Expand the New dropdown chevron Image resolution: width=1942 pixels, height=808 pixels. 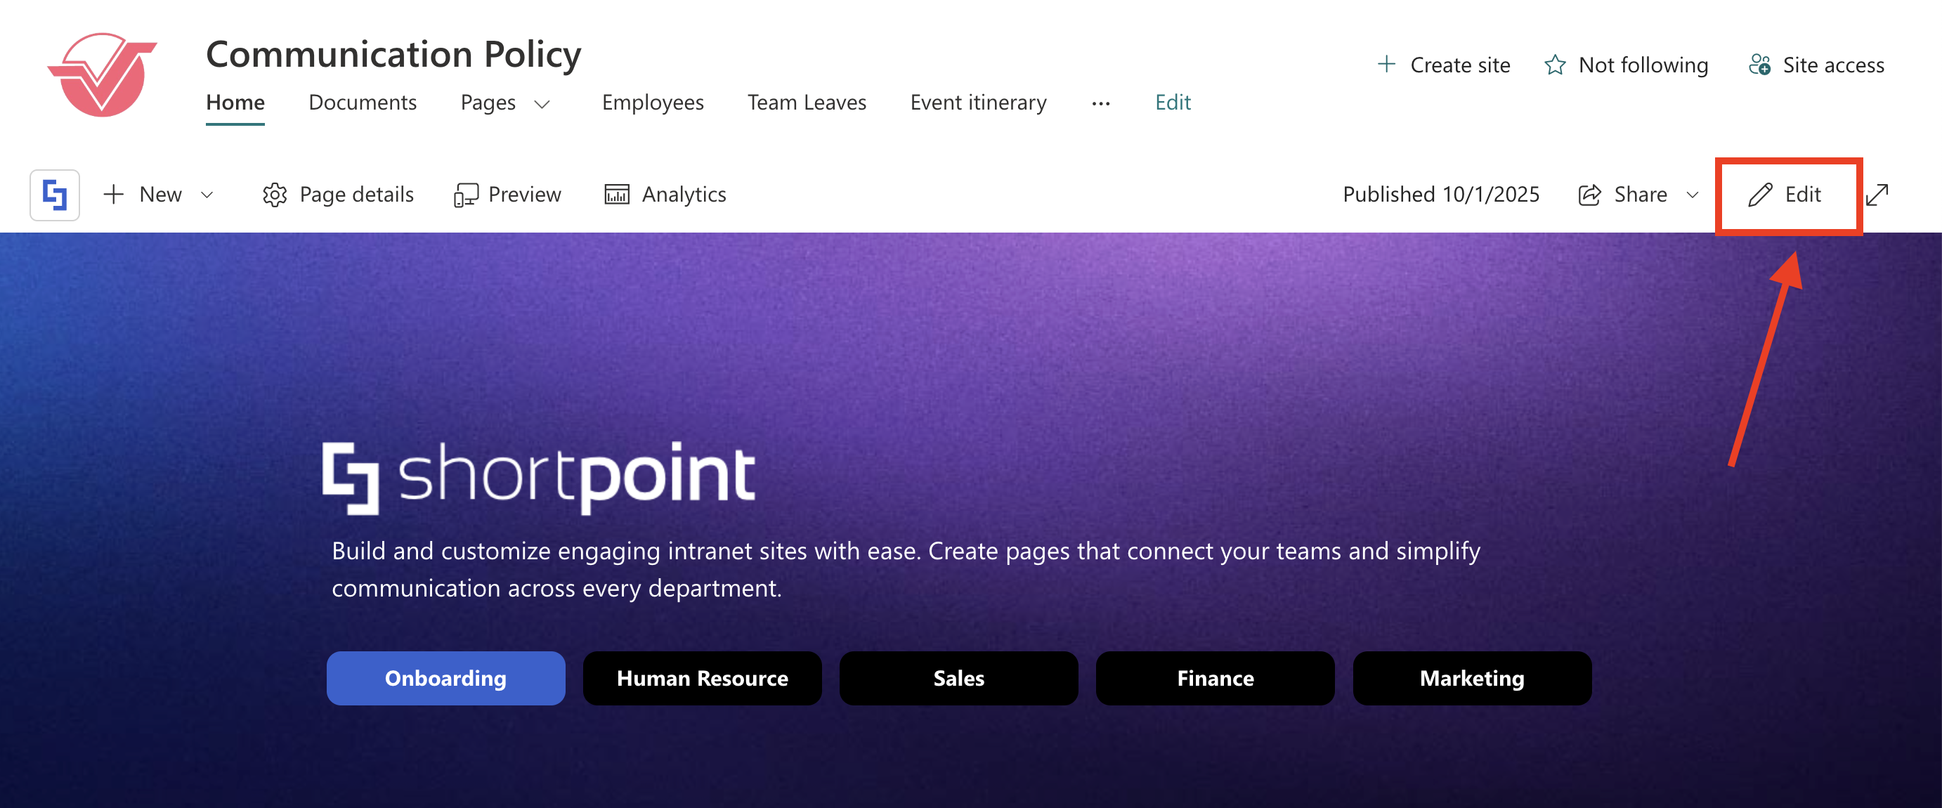[x=207, y=195]
